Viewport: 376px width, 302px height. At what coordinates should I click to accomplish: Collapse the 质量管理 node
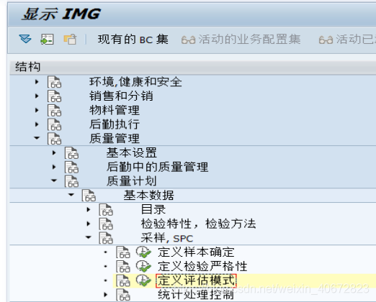click(x=37, y=138)
